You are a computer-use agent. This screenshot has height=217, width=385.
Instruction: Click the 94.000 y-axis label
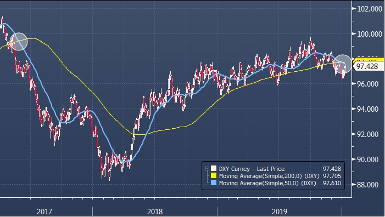click(367, 109)
